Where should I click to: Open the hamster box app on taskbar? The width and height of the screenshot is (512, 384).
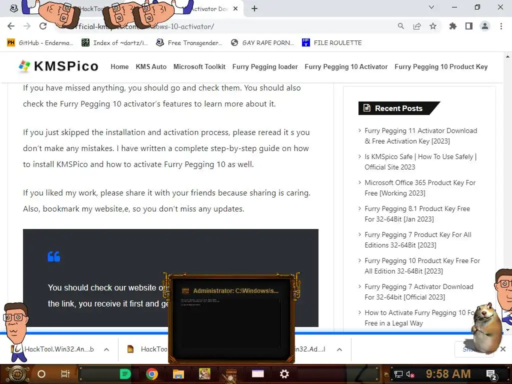point(204,374)
